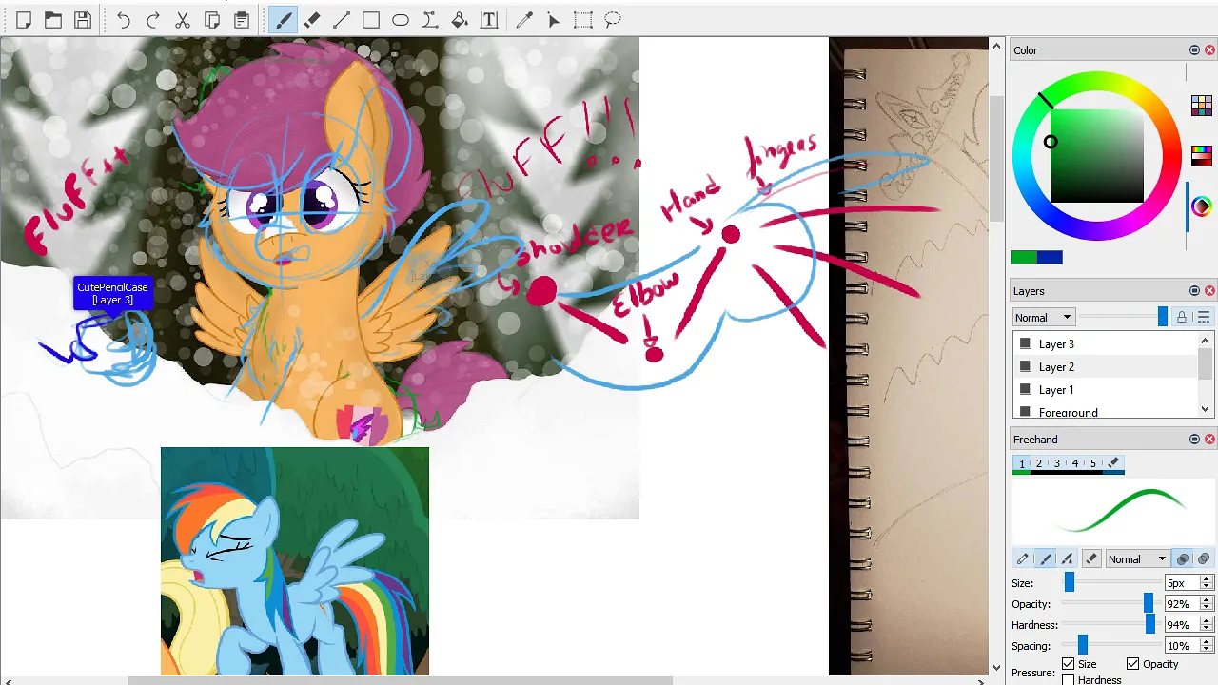The height and width of the screenshot is (685, 1218).
Task: Adjust Spacing value stepper arrows
Action: point(1207,645)
